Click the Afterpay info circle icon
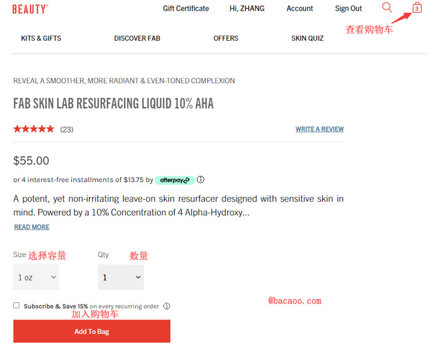Viewport: 438px width, 344px height. [201, 180]
